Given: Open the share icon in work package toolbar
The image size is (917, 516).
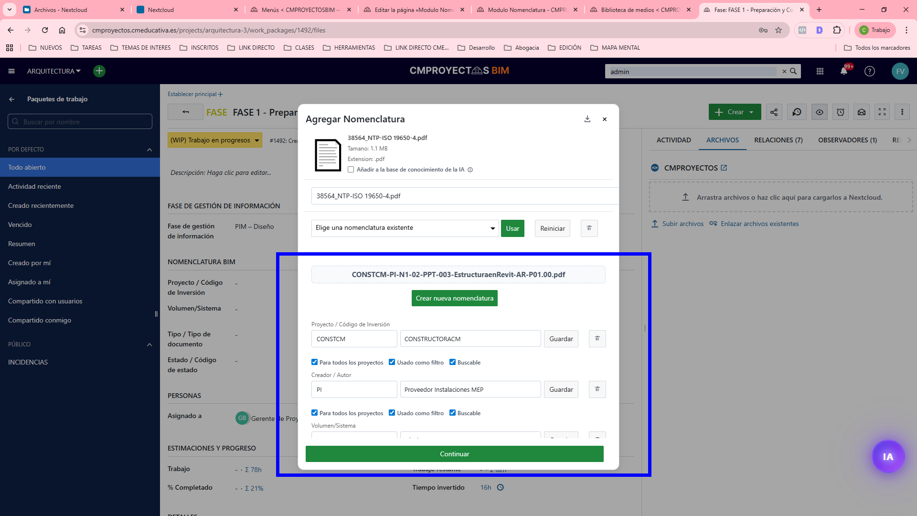Looking at the screenshot, I should pos(774,112).
